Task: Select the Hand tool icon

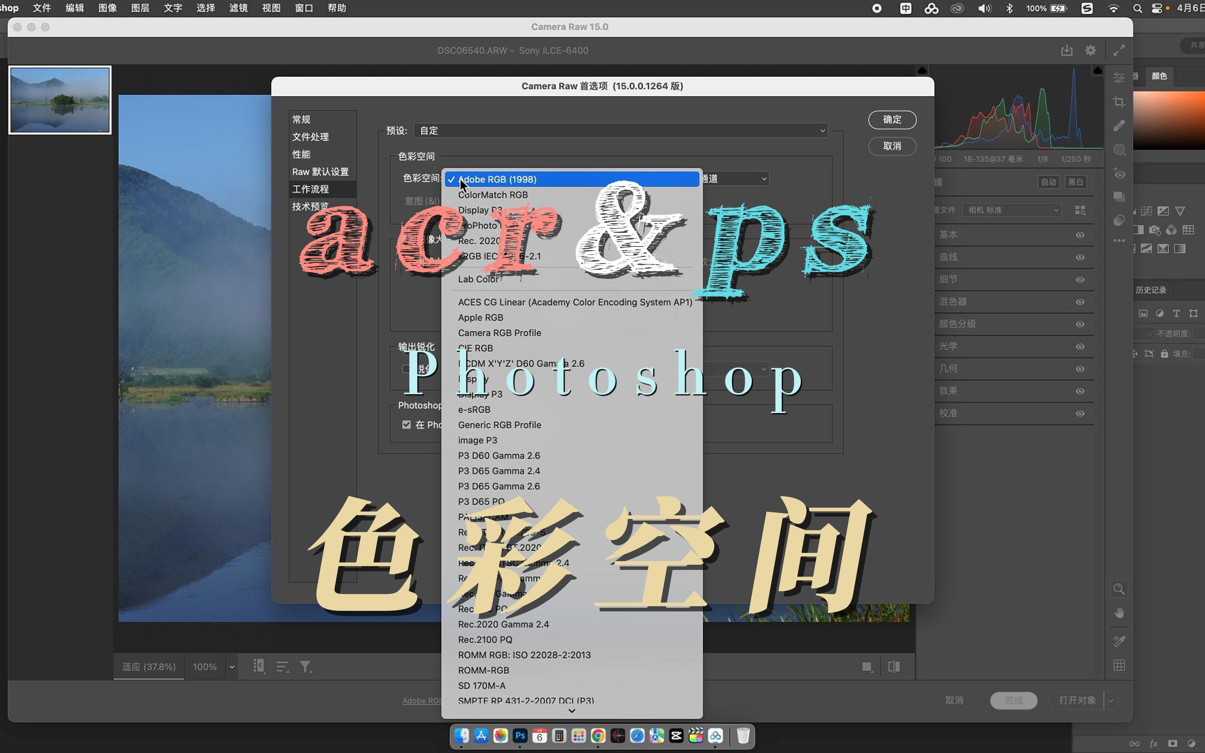Action: click(x=1119, y=613)
